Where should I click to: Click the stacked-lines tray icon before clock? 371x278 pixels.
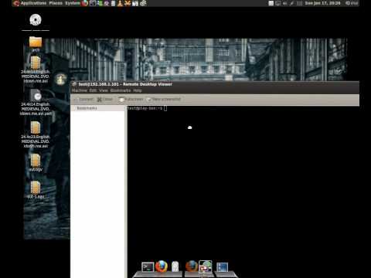pos(299,3)
